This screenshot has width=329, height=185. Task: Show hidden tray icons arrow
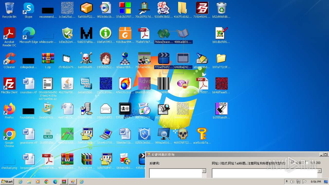click(x=287, y=182)
